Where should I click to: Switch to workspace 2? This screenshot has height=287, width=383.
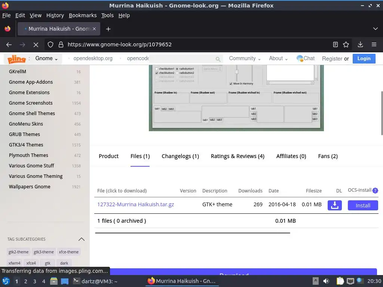point(26,281)
